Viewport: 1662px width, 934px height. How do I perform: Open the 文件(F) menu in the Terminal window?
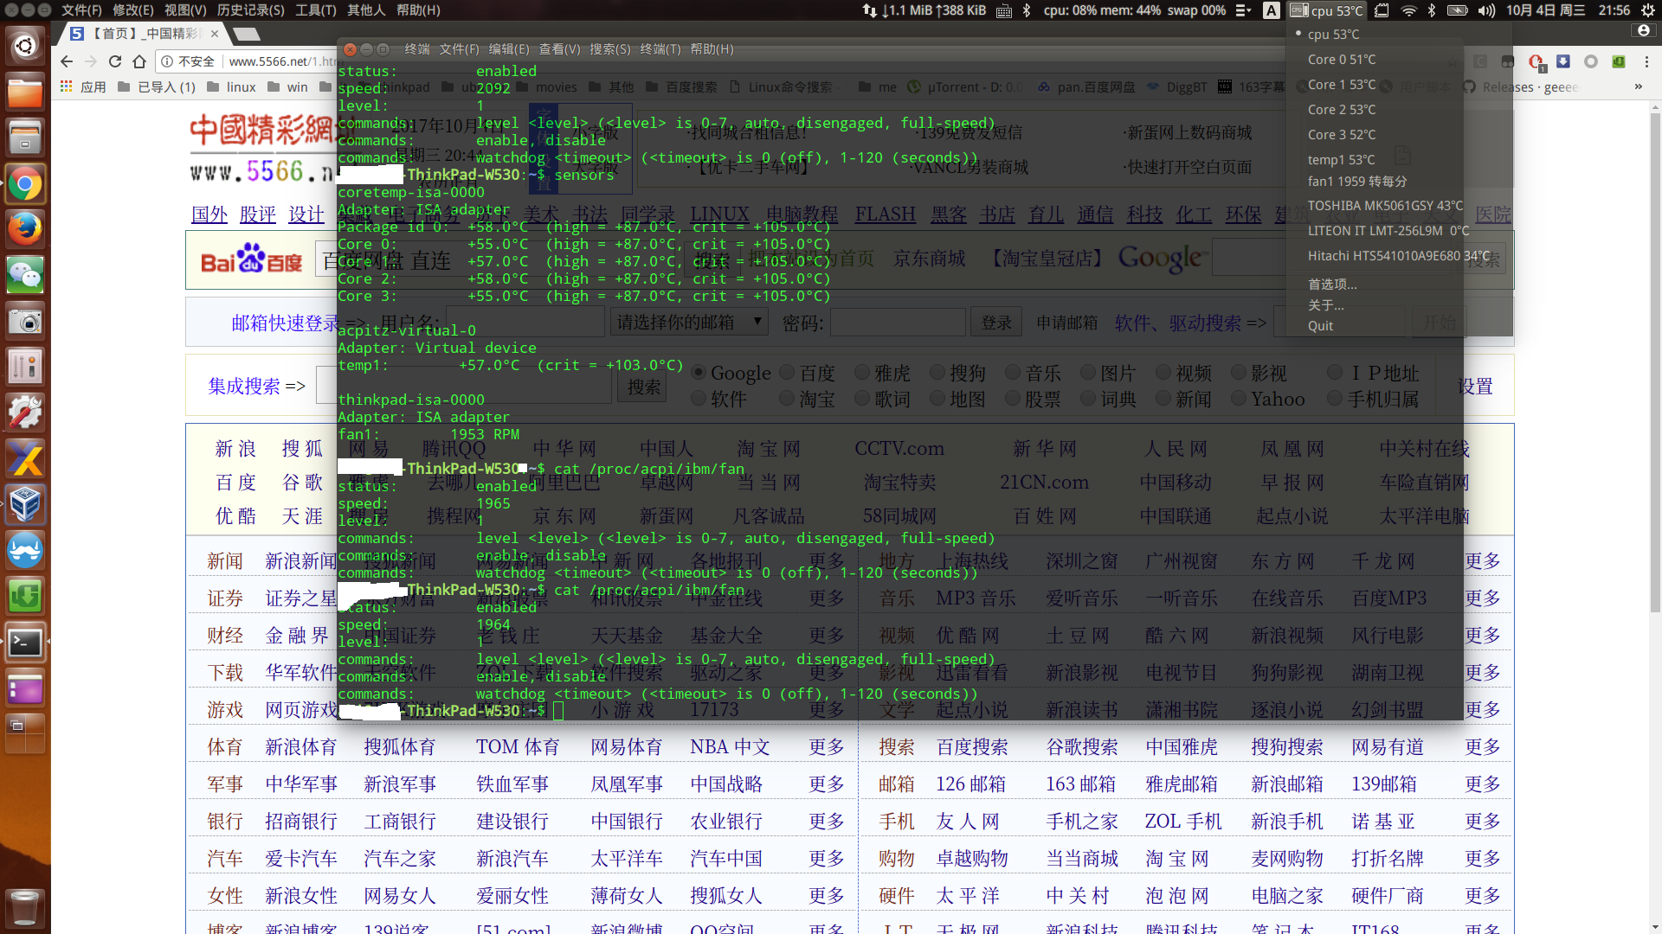(459, 49)
